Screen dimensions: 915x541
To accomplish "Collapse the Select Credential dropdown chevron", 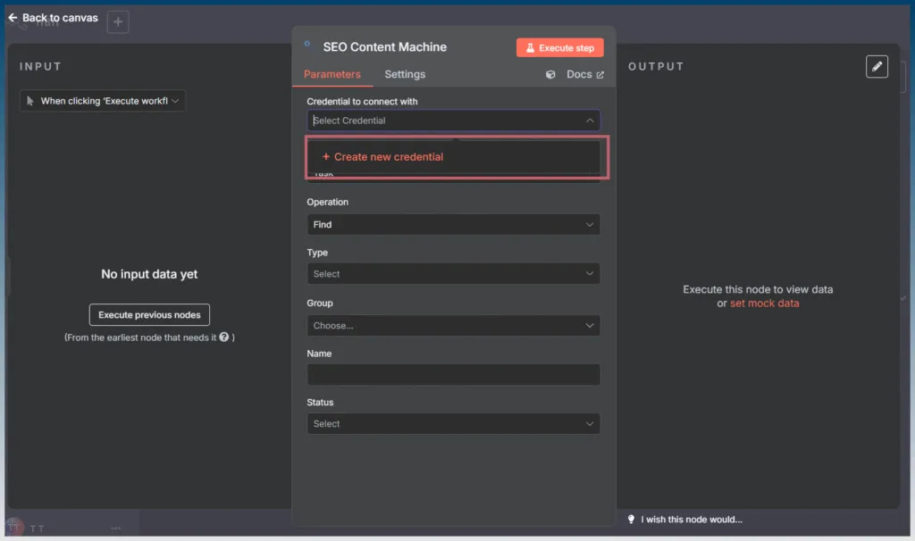I will point(590,121).
